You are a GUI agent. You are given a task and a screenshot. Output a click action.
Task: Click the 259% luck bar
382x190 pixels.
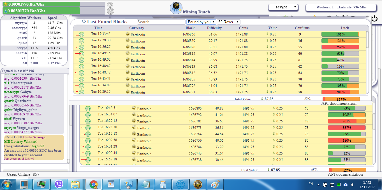pos(340,47)
